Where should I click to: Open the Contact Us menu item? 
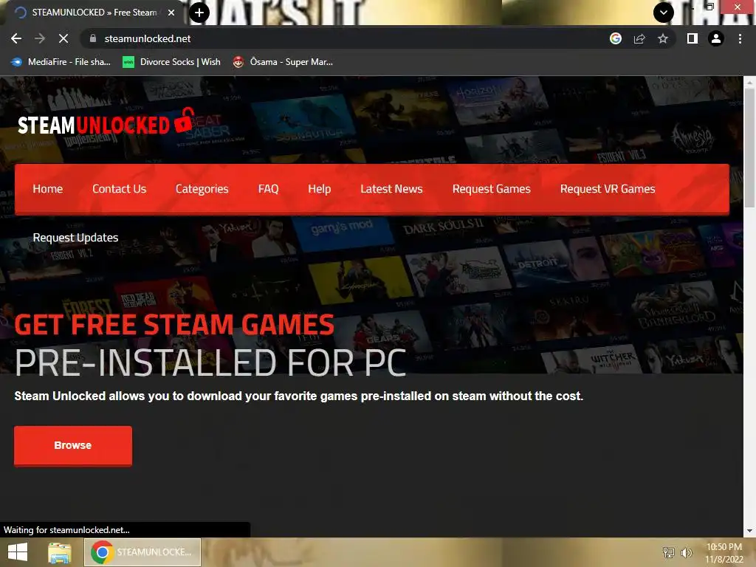(x=119, y=189)
